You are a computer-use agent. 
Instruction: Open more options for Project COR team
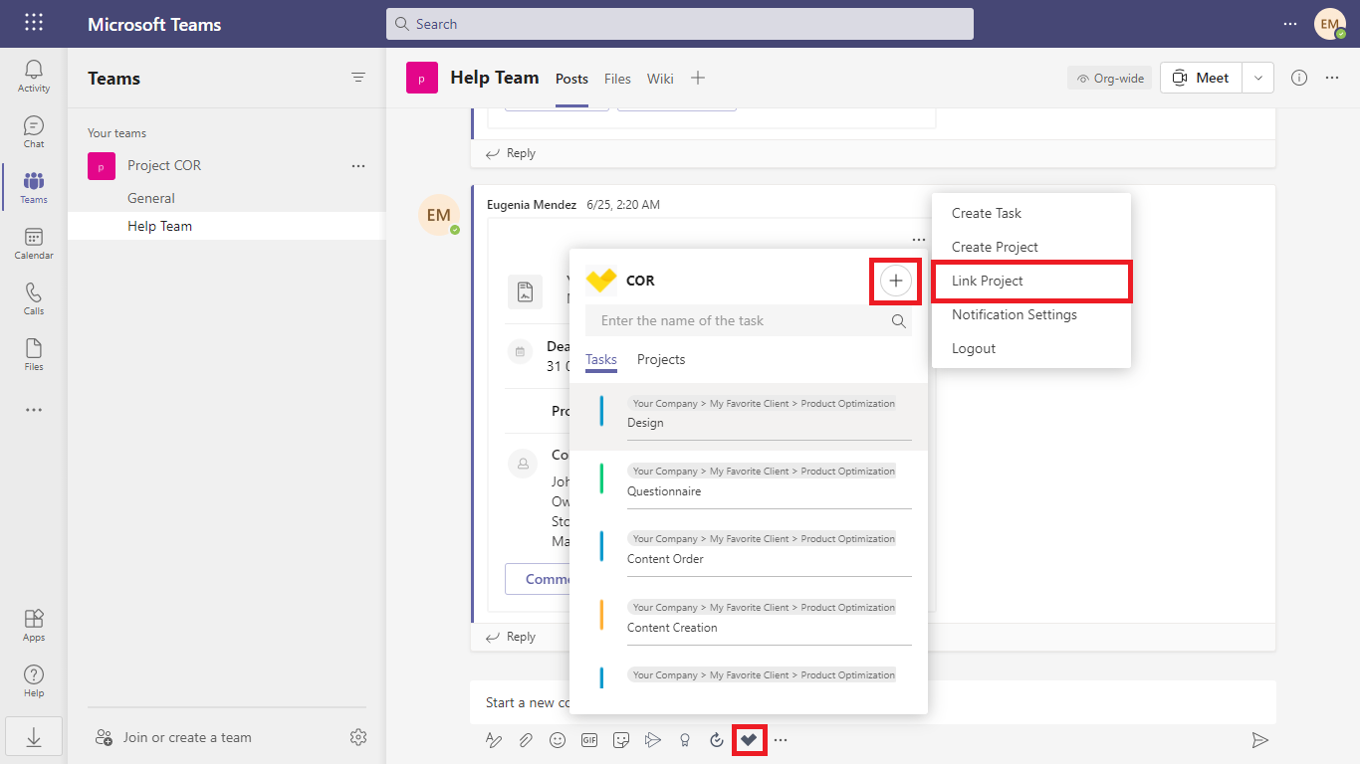[358, 166]
